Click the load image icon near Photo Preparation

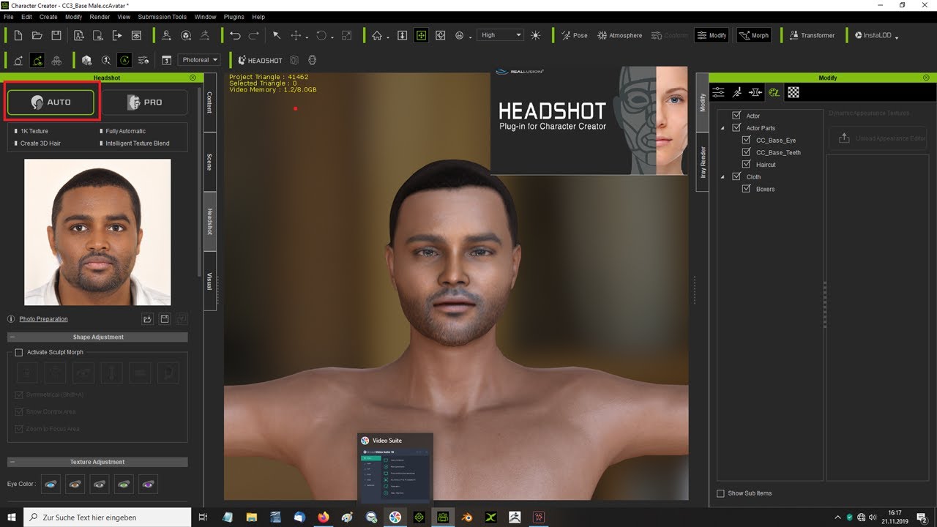pos(147,319)
